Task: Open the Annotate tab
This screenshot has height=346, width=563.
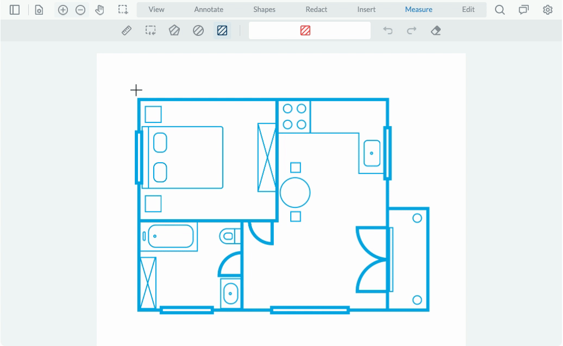Action: pos(209,9)
